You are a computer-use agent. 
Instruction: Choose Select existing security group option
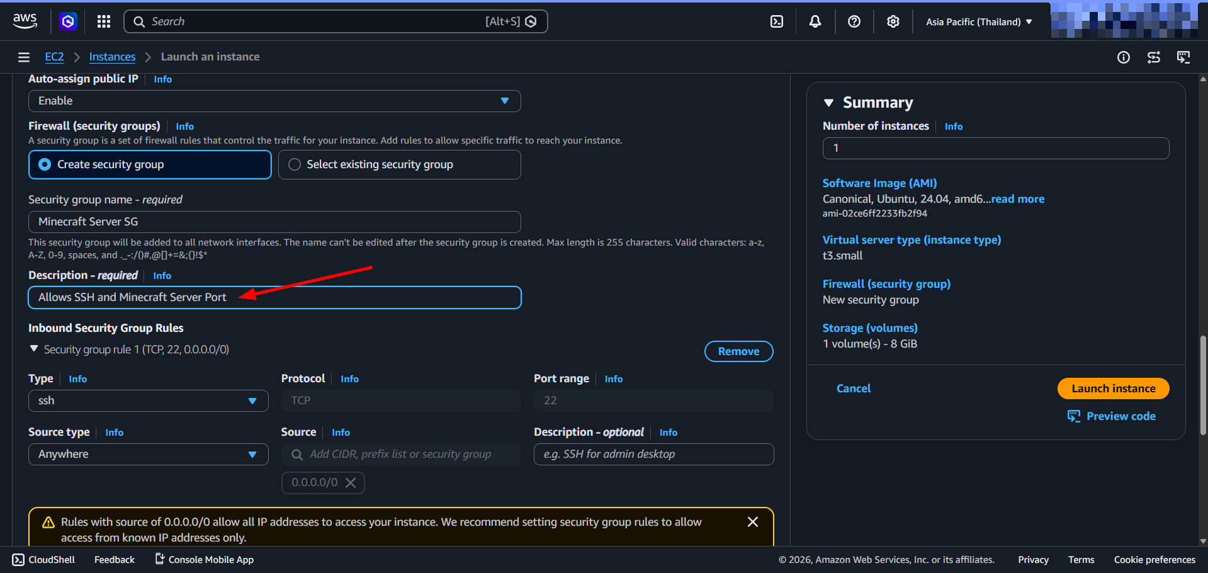tap(400, 164)
